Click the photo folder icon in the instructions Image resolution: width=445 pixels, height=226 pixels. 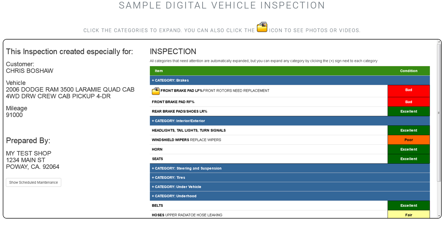262,27
